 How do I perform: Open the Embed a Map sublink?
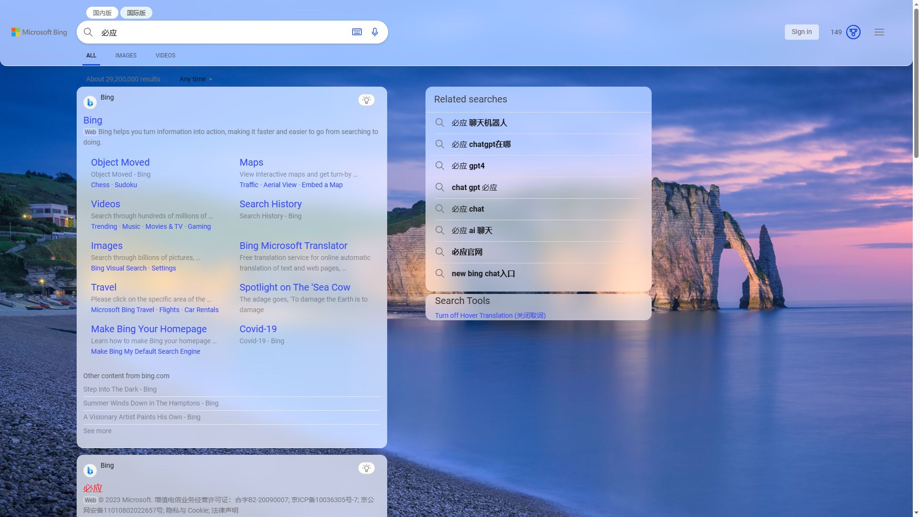[322, 185]
